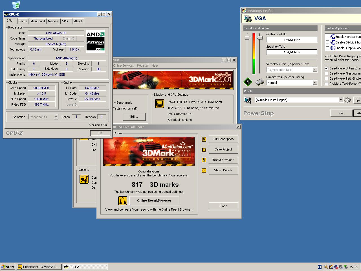Click the GL icon beside Enable subpixel accuracy
Viewport: 361px width, 271px height.
click(x=333, y=48)
